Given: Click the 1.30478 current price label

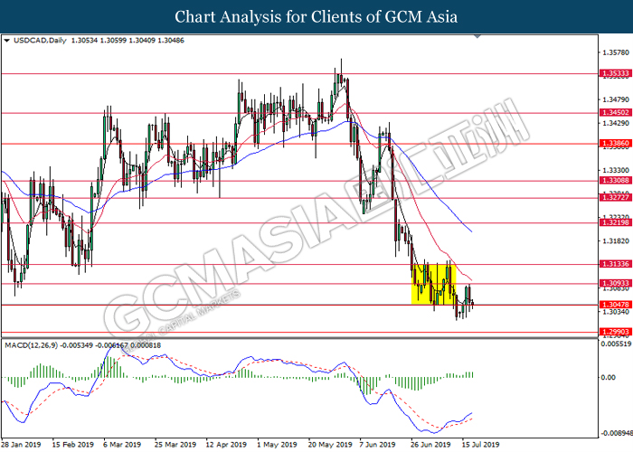Looking at the screenshot, I should tap(615, 305).
